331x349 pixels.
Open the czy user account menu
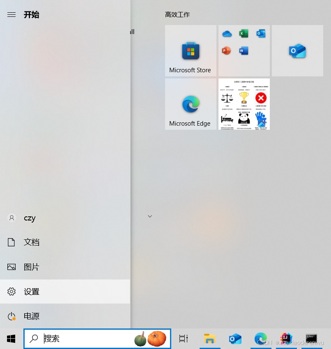[65, 218]
